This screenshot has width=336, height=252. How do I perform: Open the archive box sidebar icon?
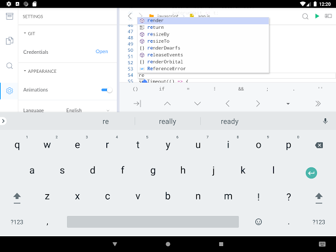pos(9,16)
